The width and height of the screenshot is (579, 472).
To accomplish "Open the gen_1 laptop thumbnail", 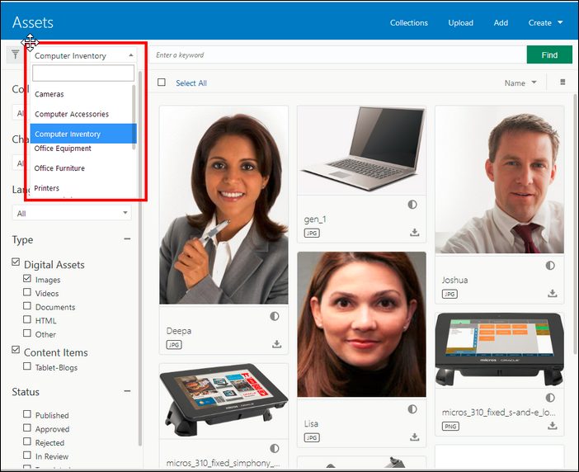I will click(x=361, y=150).
